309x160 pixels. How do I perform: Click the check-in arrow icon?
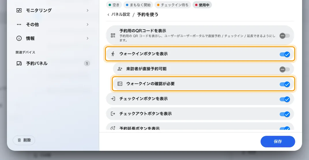pos(113,99)
